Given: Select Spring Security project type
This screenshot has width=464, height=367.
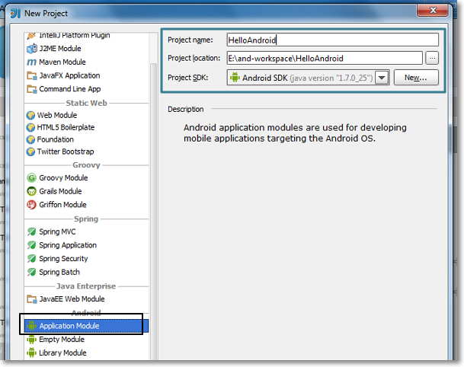Looking at the screenshot, I should pos(63,259).
